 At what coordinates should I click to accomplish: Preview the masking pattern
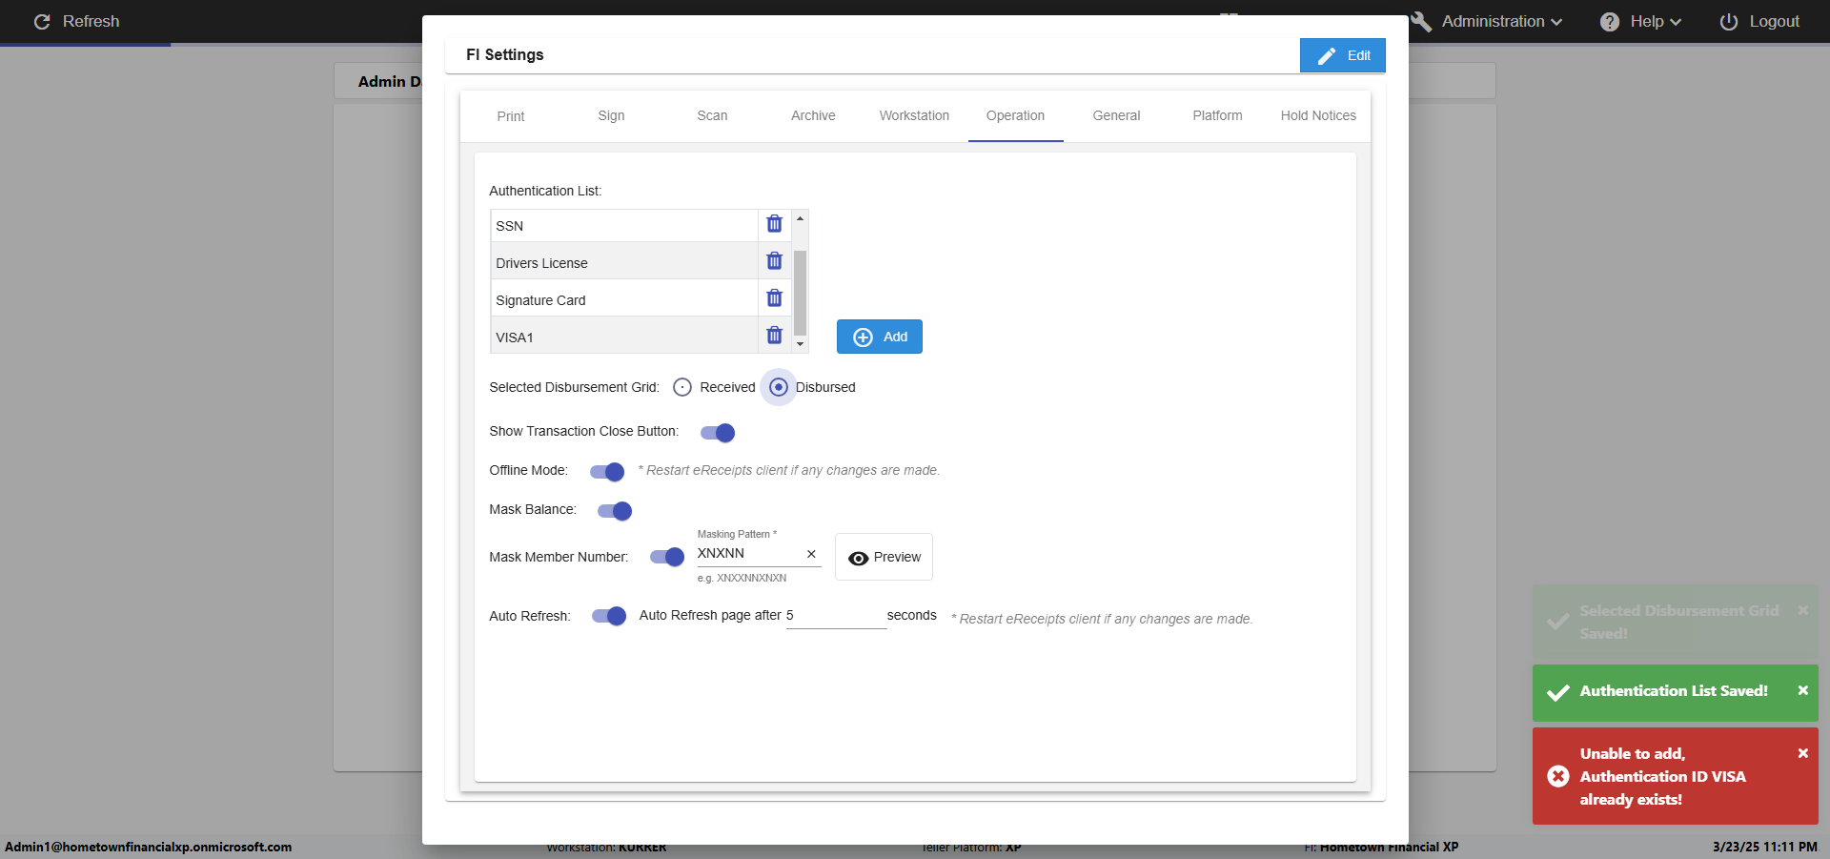click(884, 557)
